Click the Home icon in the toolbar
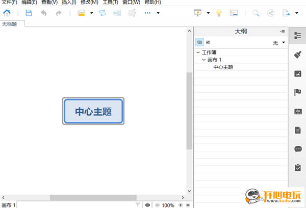The width and height of the screenshot is (306, 208). coord(7,13)
